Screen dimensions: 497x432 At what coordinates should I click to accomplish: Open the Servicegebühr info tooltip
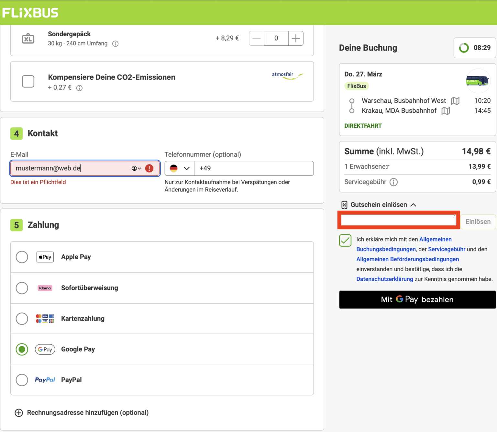click(x=393, y=182)
